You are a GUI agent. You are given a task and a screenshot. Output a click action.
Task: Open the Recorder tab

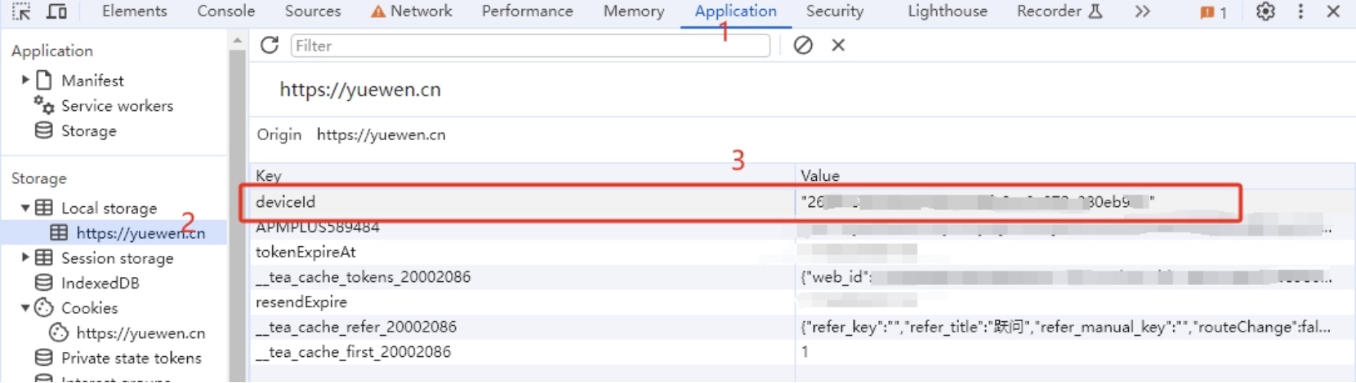(x=1059, y=11)
